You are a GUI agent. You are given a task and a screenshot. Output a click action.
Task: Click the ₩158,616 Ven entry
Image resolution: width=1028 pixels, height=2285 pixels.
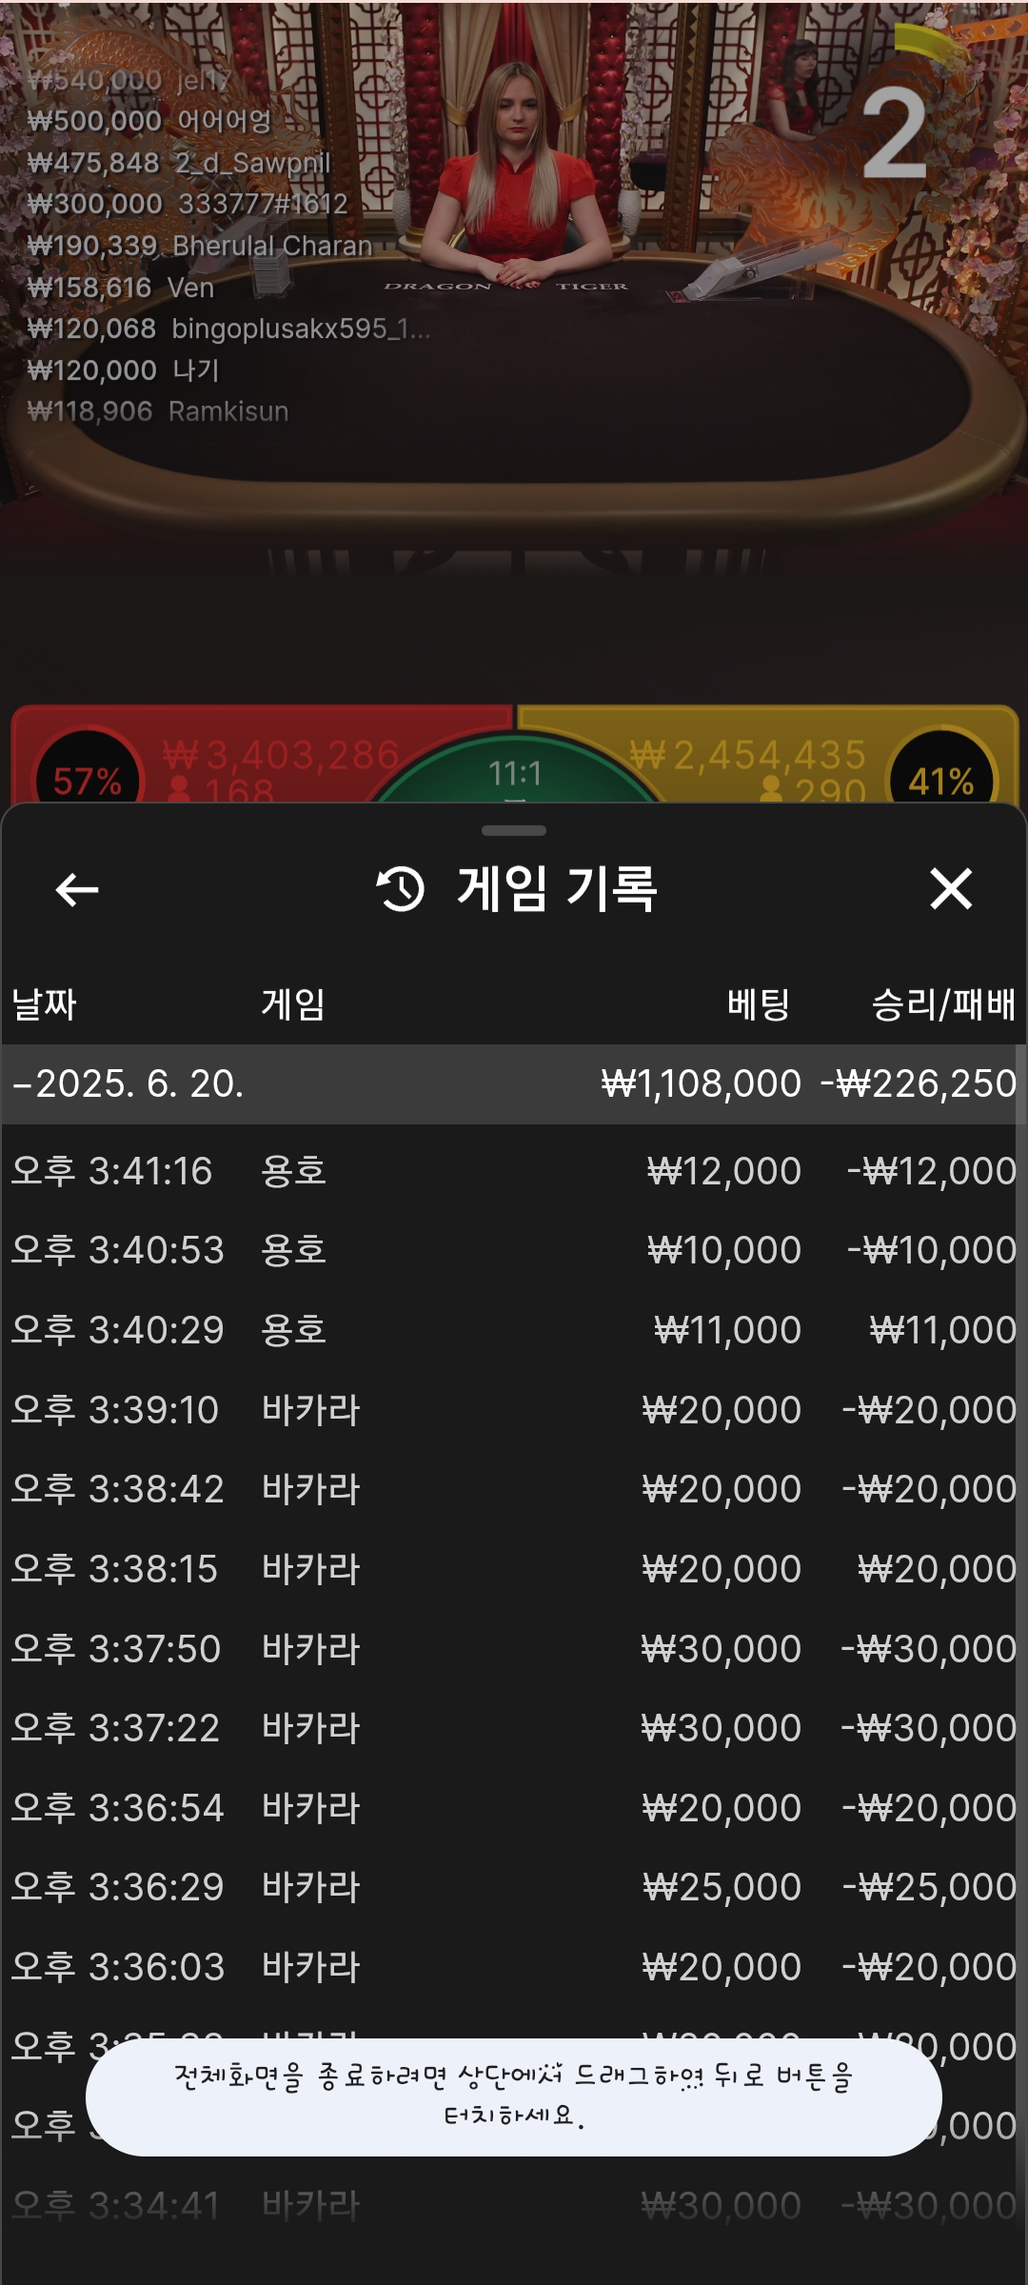(x=121, y=288)
